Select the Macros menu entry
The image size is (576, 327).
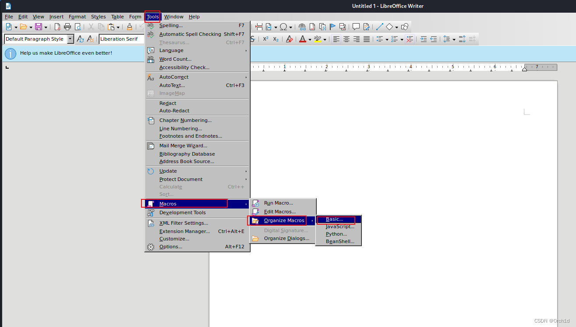[198, 204]
